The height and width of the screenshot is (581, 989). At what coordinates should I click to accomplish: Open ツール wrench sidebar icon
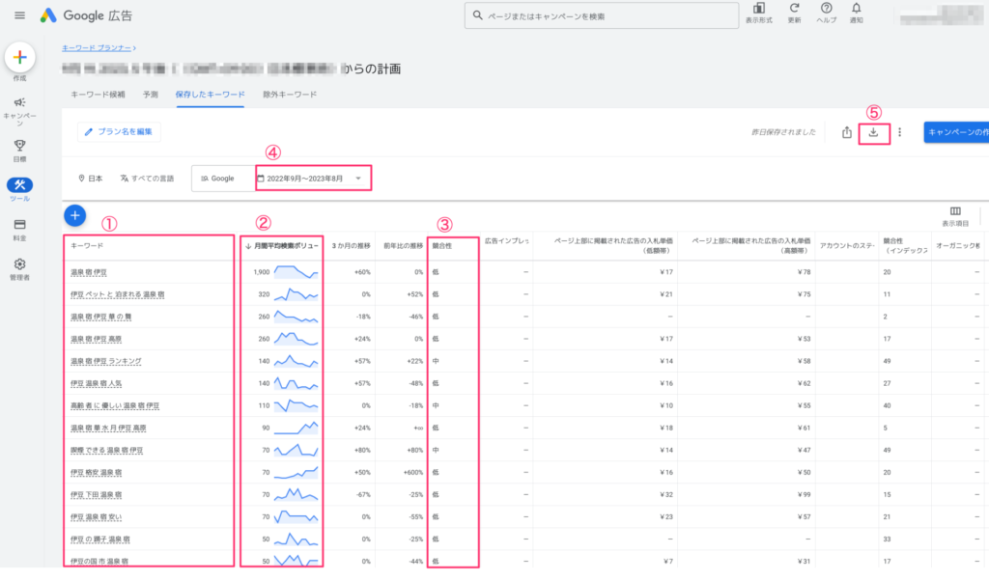click(19, 184)
